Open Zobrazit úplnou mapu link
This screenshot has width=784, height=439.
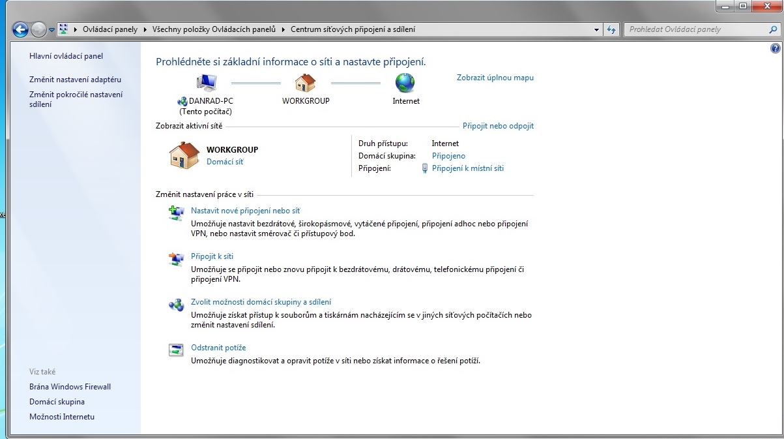495,78
